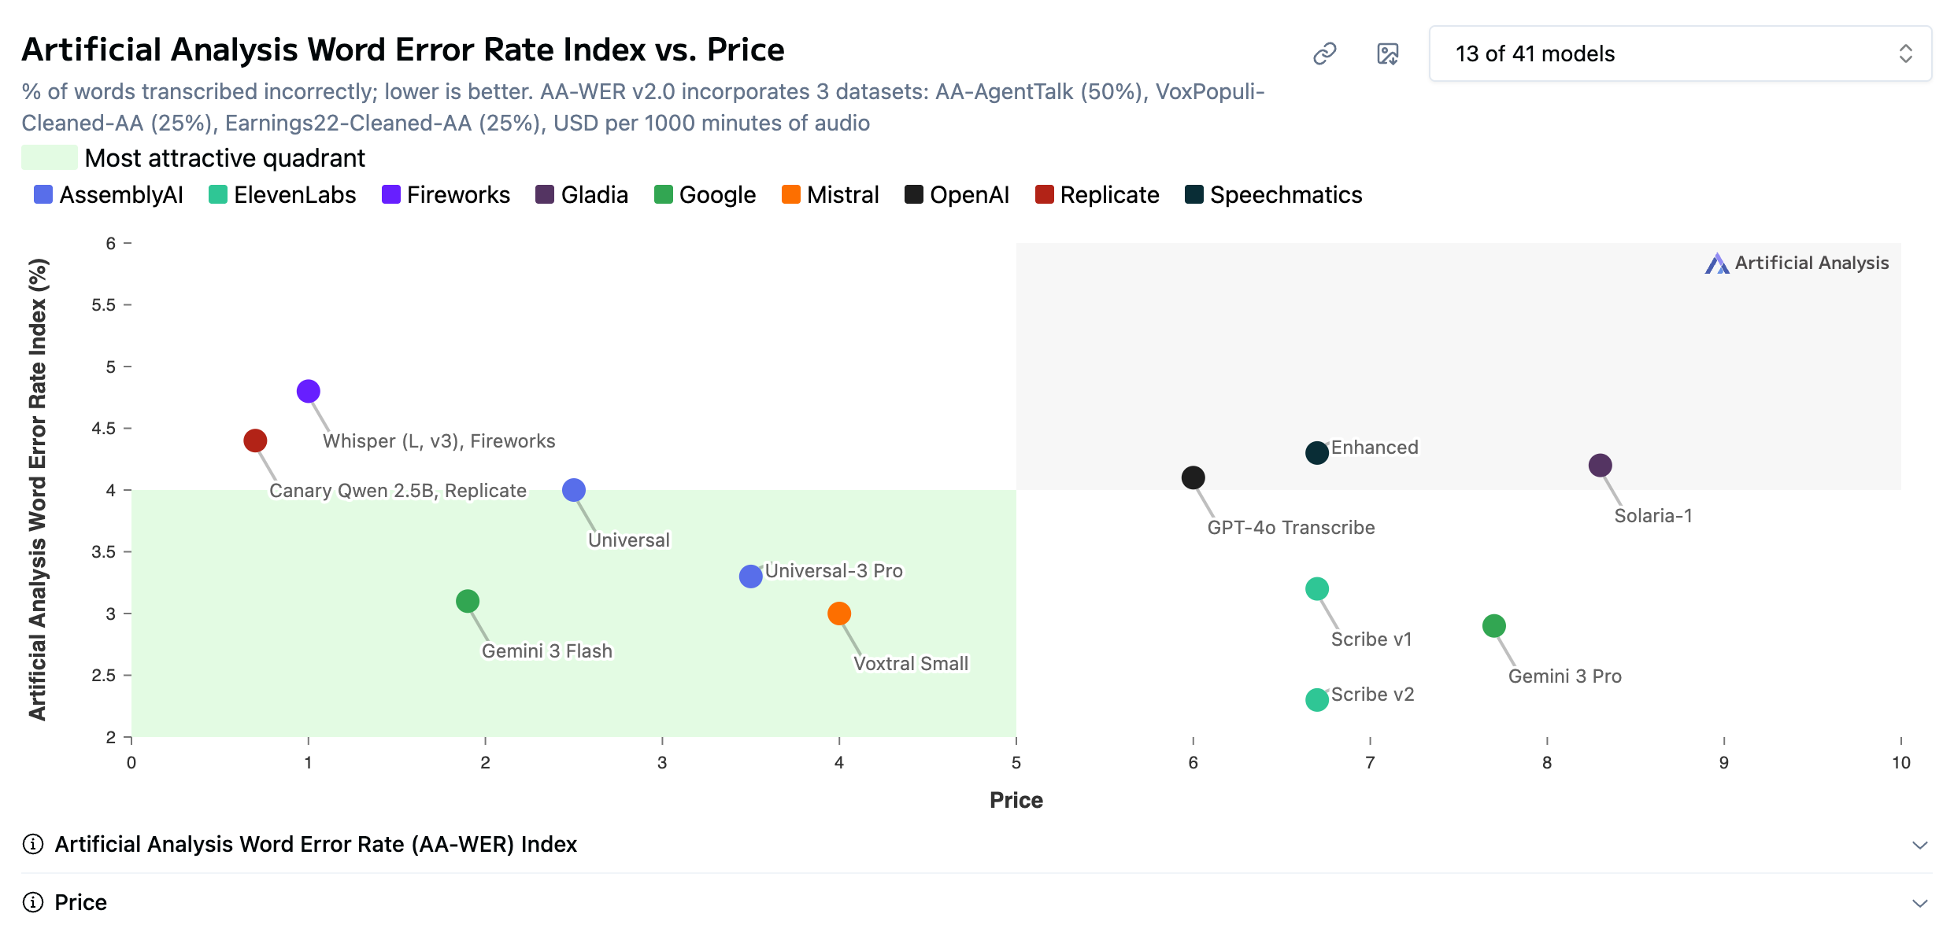Click the GPT-4o Transcribe data point

click(1193, 477)
